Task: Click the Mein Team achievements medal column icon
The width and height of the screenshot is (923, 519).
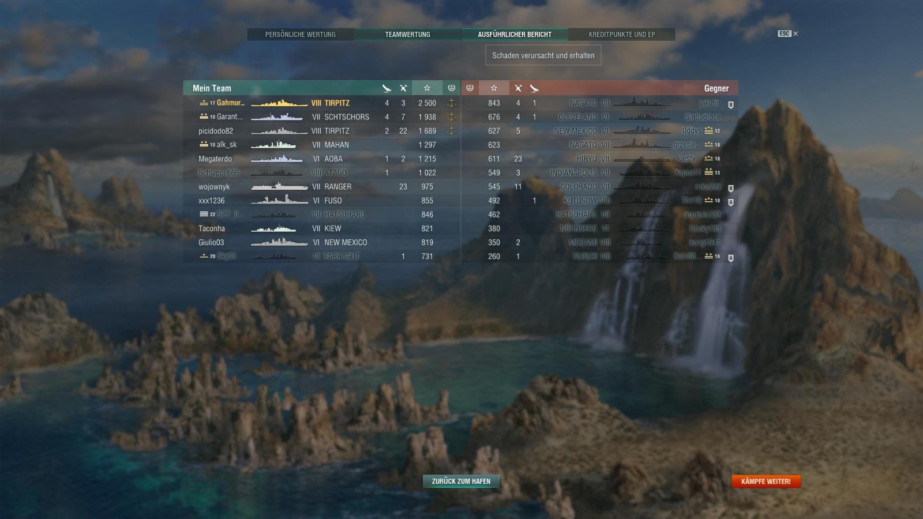Action: (x=452, y=88)
